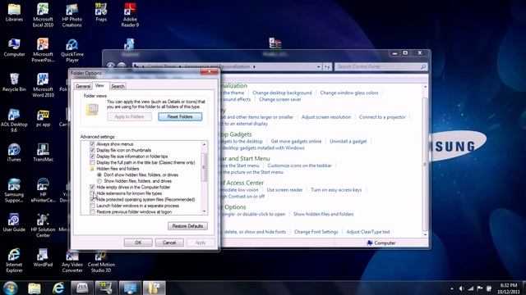Open the pc app desktop icon
Viewport: 526px width, 295px height.
(x=43, y=118)
